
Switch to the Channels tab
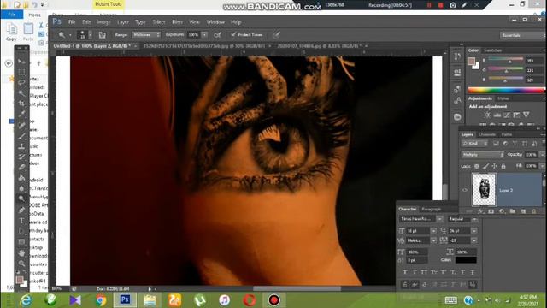point(487,134)
